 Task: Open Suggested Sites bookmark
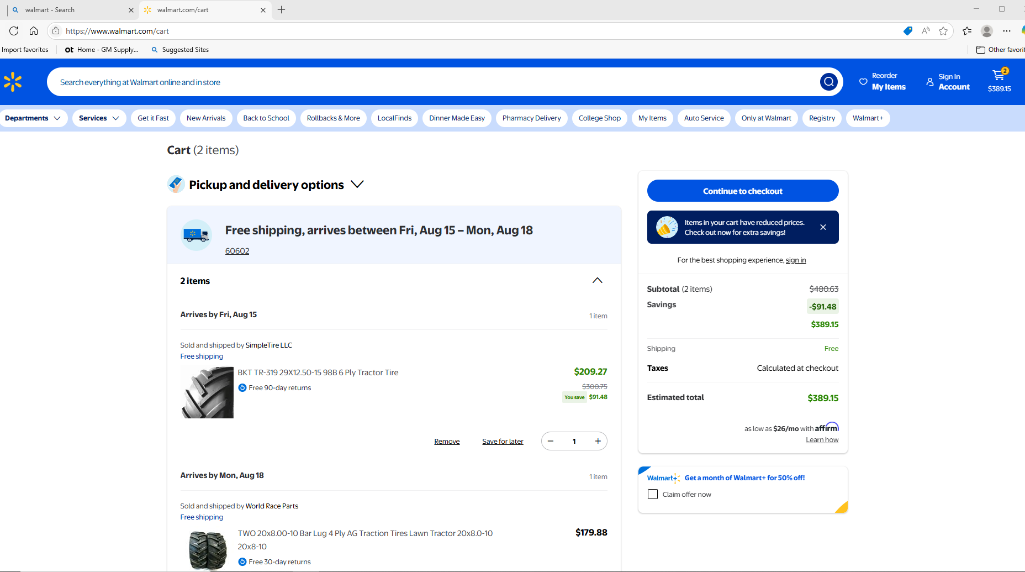click(180, 50)
